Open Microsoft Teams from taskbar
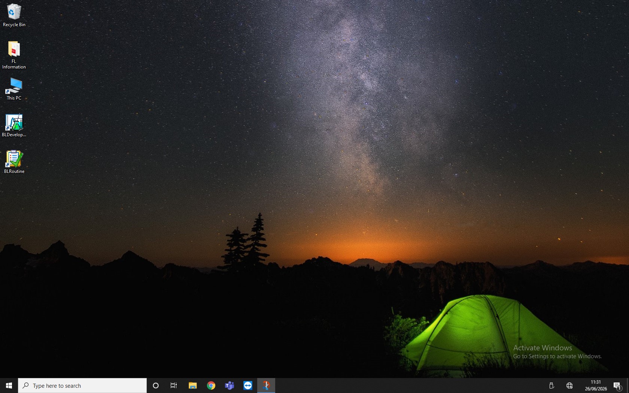This screenshot has height=393, width=629. click(230, 386)
